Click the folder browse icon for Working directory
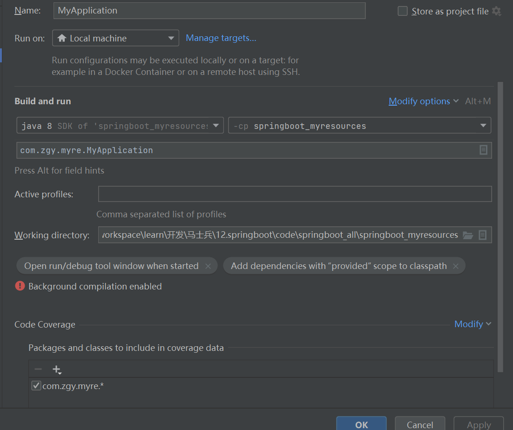This screenshot has height=430, width=513. [468, 235]
